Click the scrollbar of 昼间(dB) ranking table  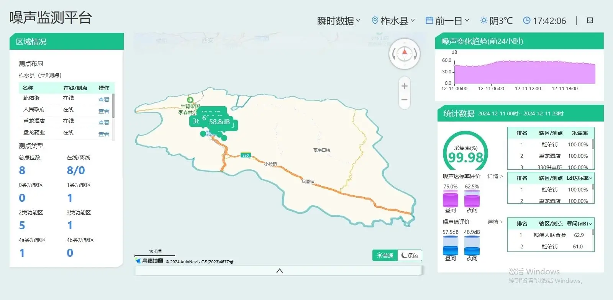pyautogui.click(x=593, y=232)
